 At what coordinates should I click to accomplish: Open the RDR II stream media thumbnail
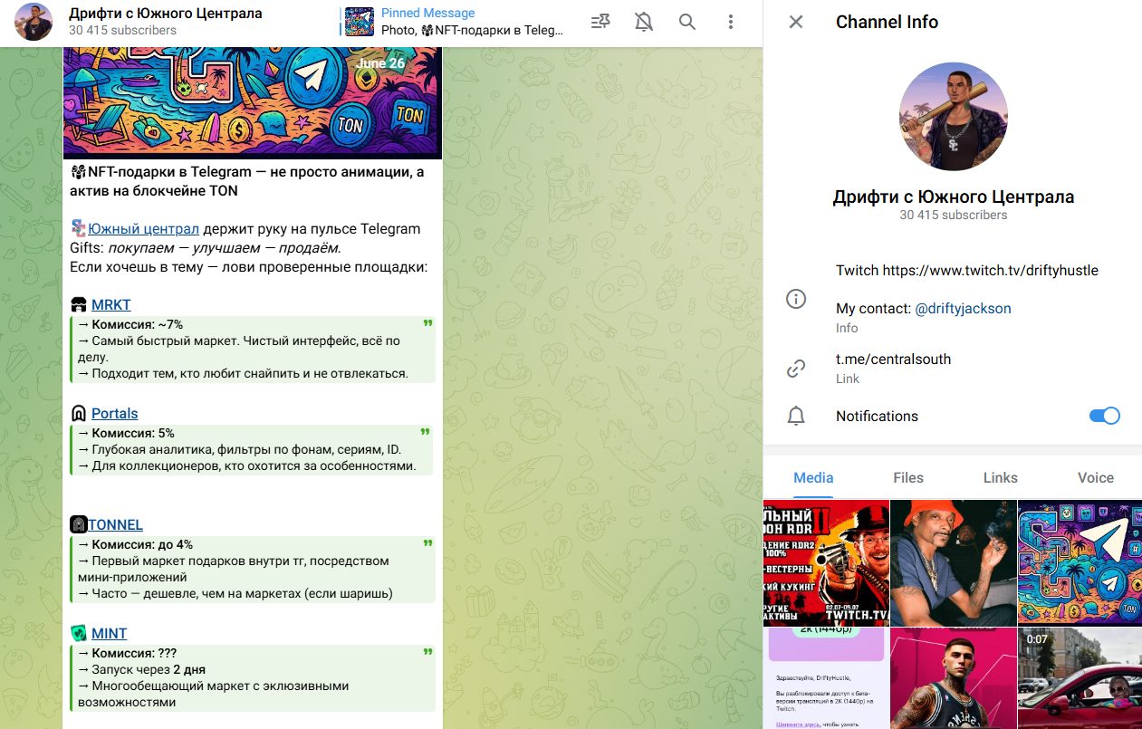click(826, 562)
